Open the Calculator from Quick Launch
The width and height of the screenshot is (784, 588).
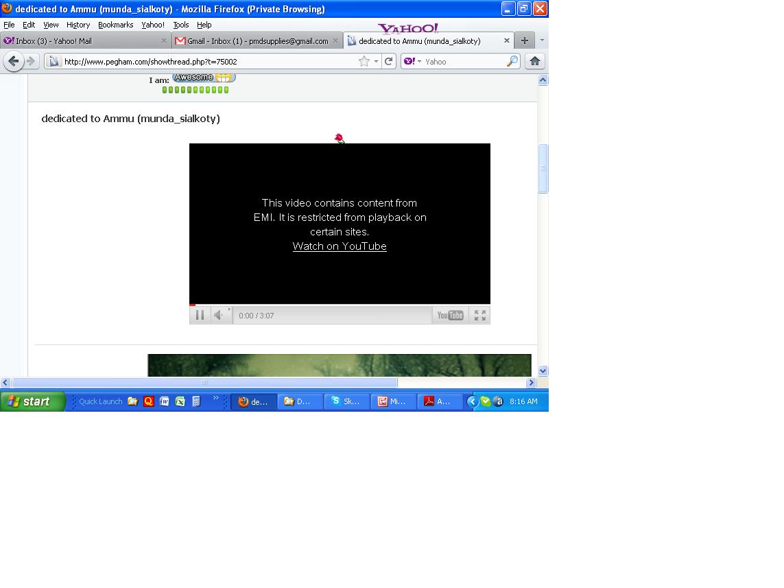click(196, 401)
